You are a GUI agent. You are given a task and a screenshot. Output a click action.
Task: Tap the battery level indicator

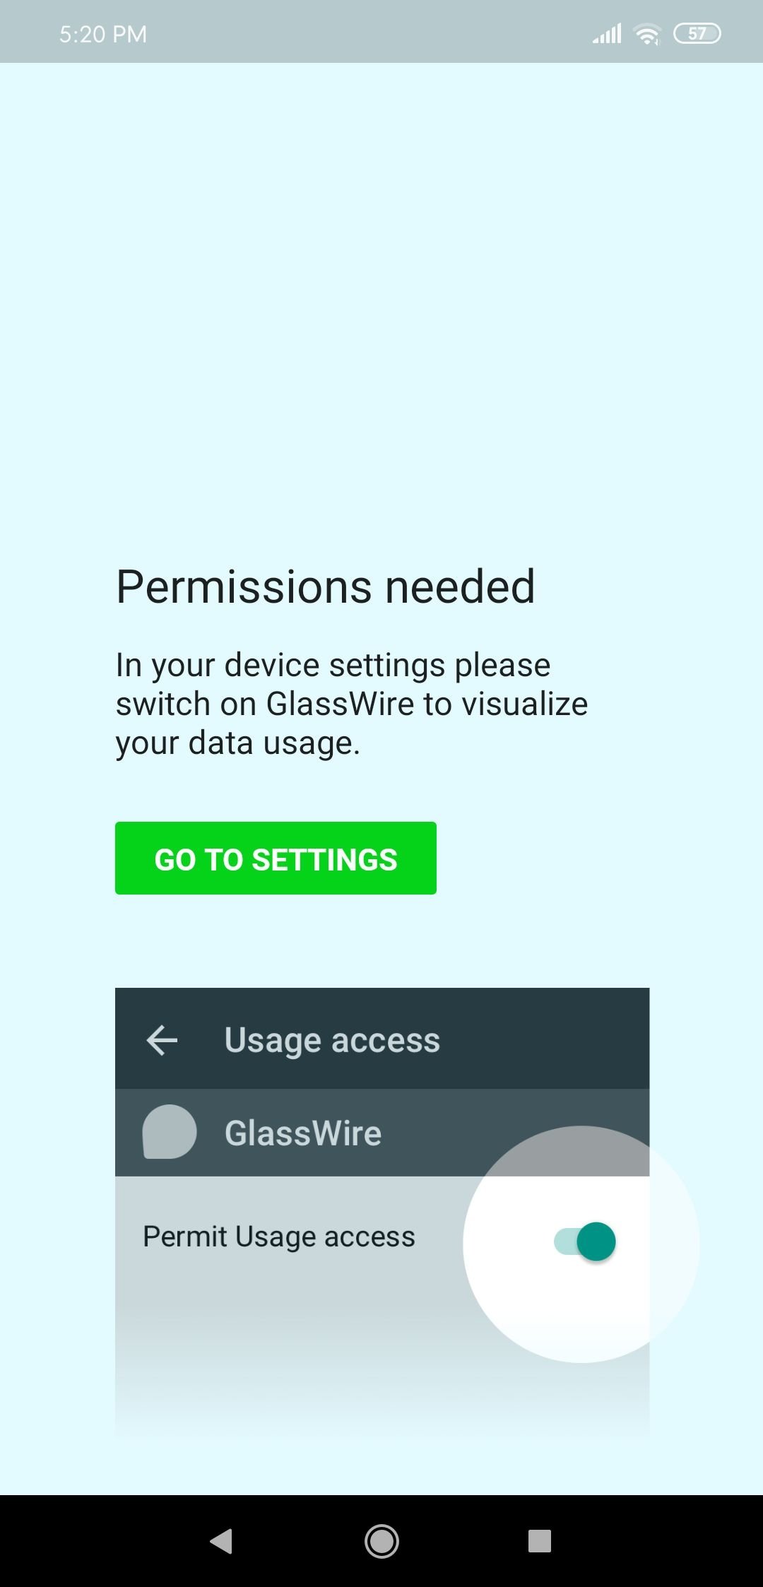coord(697,33)
